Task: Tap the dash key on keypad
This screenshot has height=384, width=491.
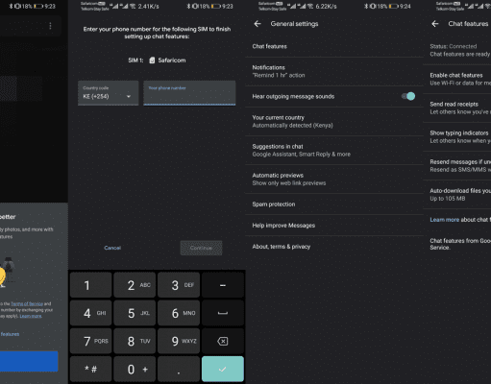Action: point(223,285)
